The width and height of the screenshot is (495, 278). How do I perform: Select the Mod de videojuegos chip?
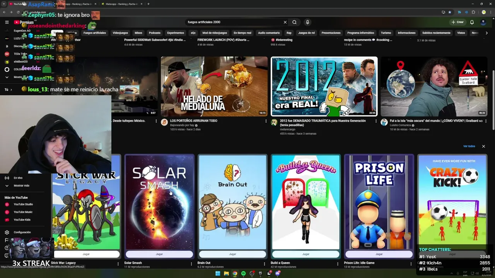(215, 33)
